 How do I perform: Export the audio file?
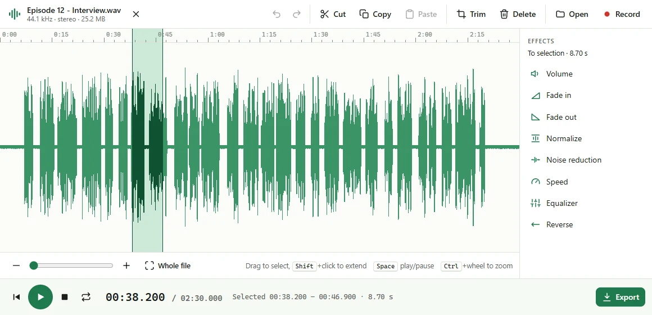[621, 297]
